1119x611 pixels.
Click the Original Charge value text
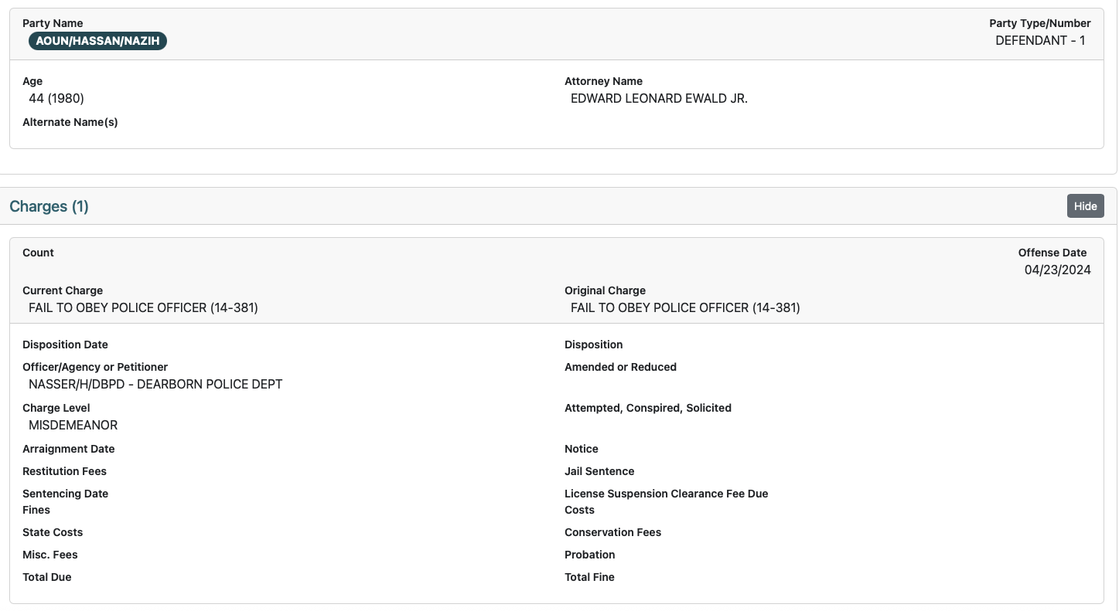pyautogui.click(x=685, y=308)
